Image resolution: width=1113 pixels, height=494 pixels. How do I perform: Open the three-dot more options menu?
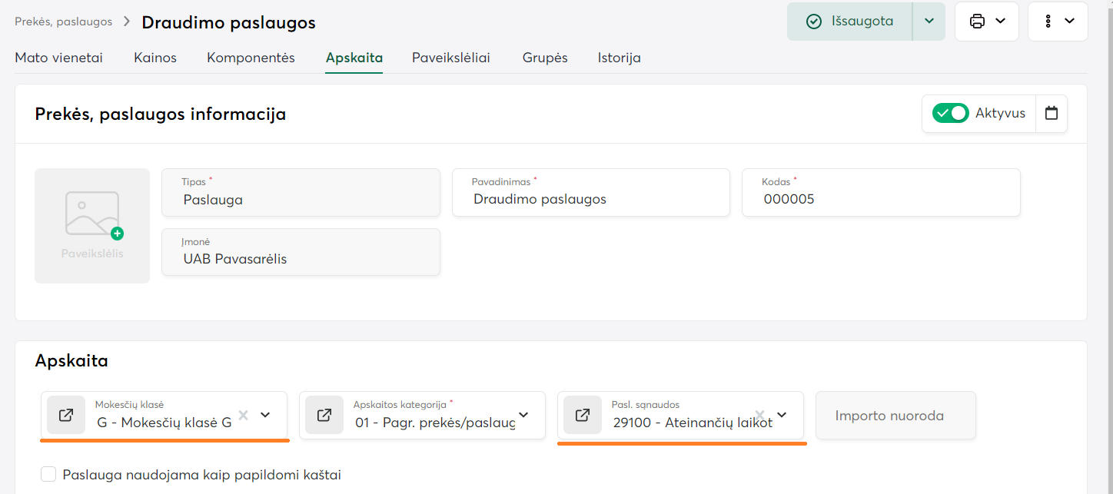pyautogui.click(x=1058, y=22)
